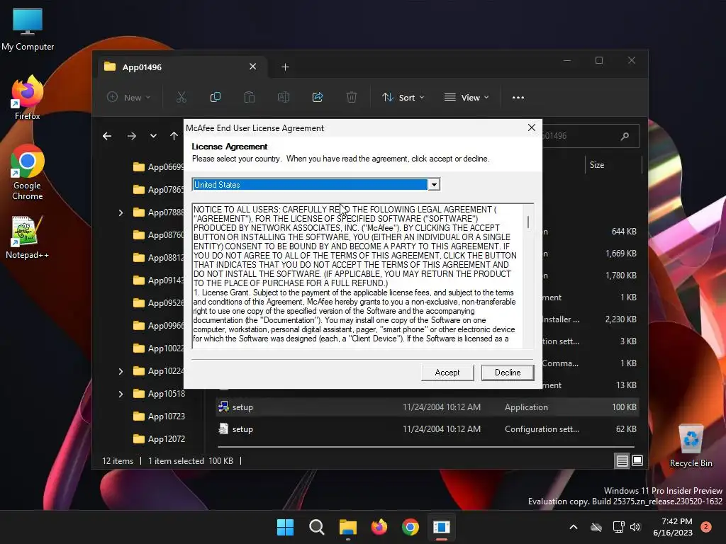Image resolution: width=726 pixels, height=544 pixels.
Task: Close the McAfee License Agreement dialog
Action: point(532,127)
